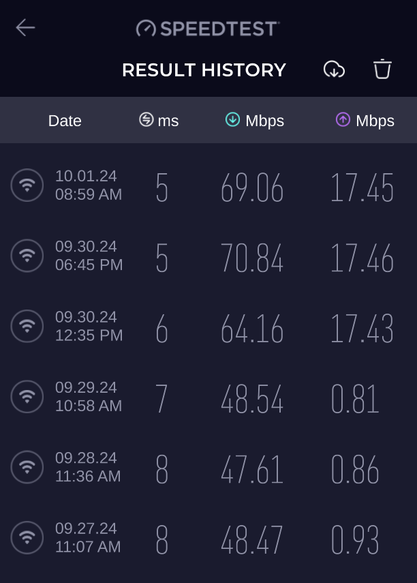
Task: Tap Wi-Fi icon of 10.01.24 result
Action: (x=27, y=185)
